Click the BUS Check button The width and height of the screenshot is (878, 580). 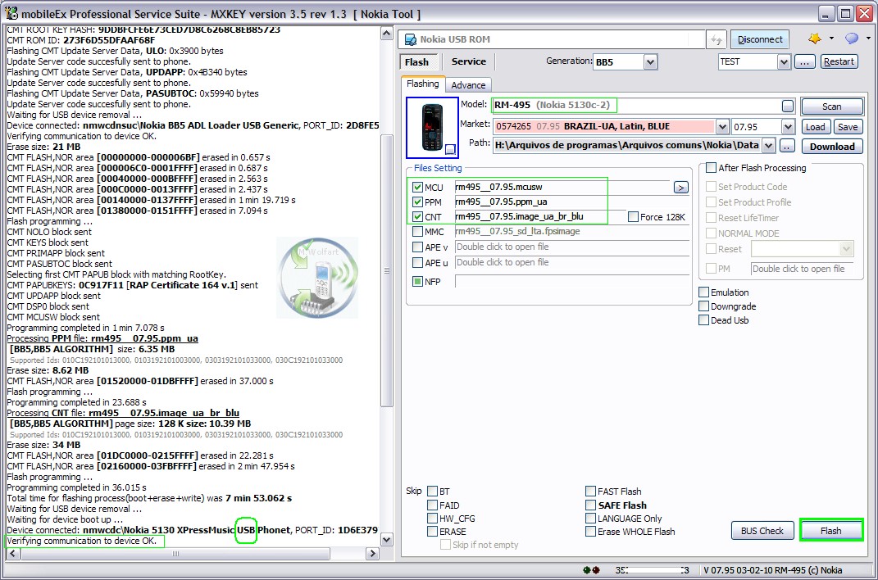tap(762, 531)
